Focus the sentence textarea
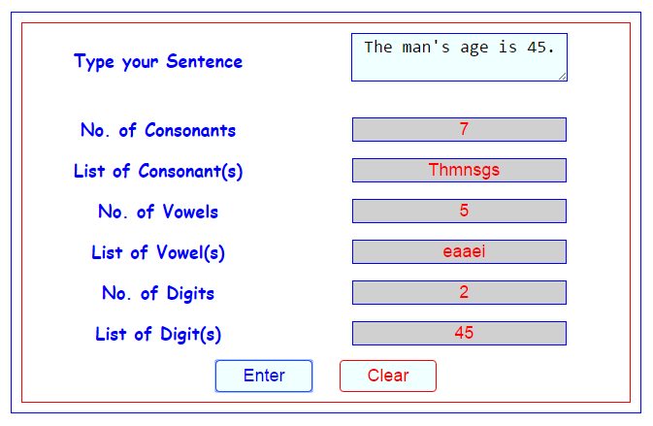653x426 pixels. [x=459, y=57]
